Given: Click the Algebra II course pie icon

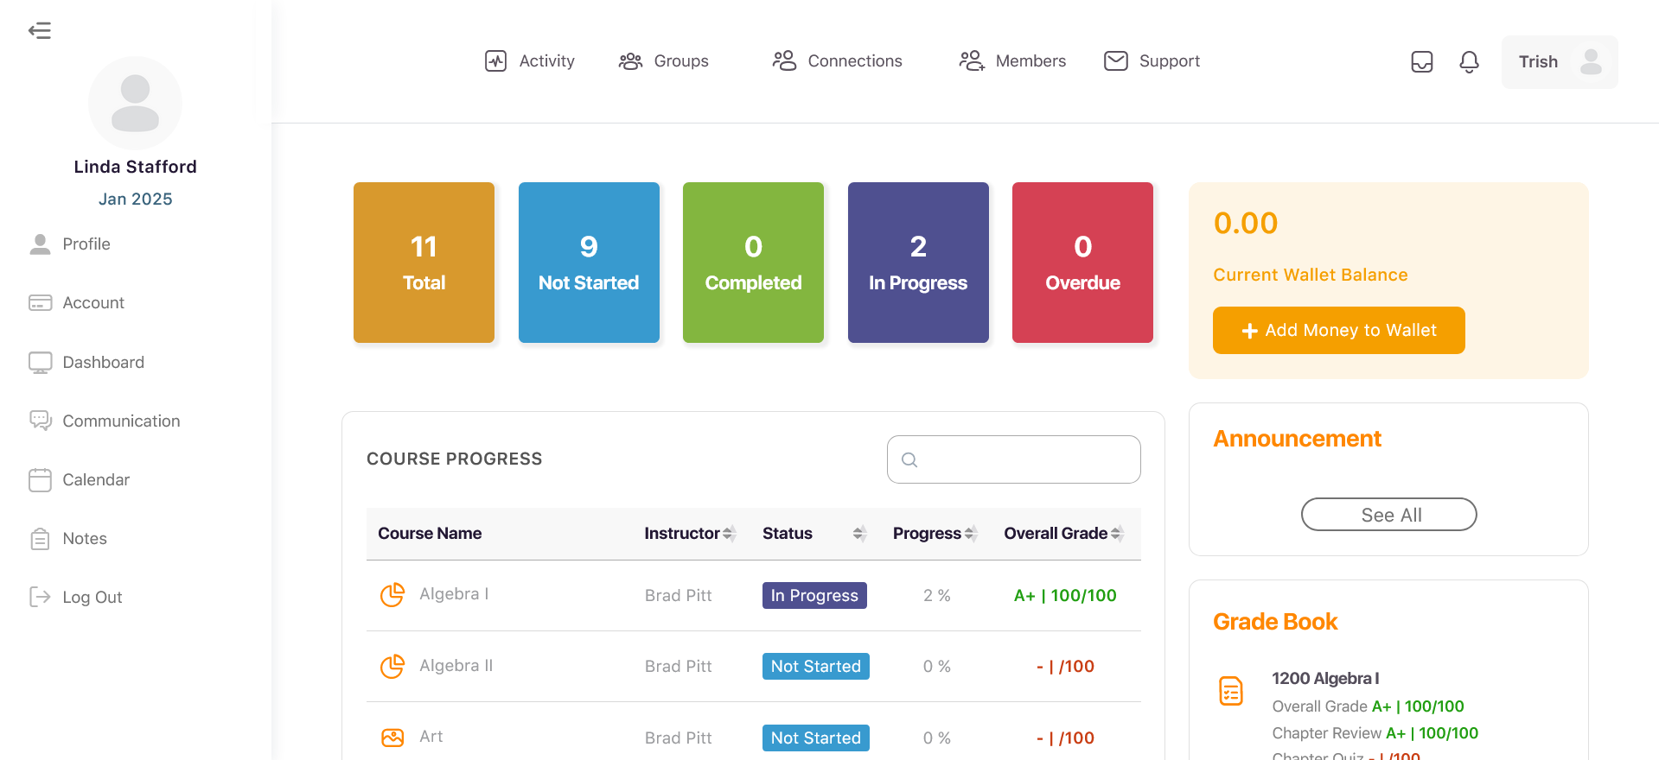Looking at the screenshot, I should click(x=392, y=666).
